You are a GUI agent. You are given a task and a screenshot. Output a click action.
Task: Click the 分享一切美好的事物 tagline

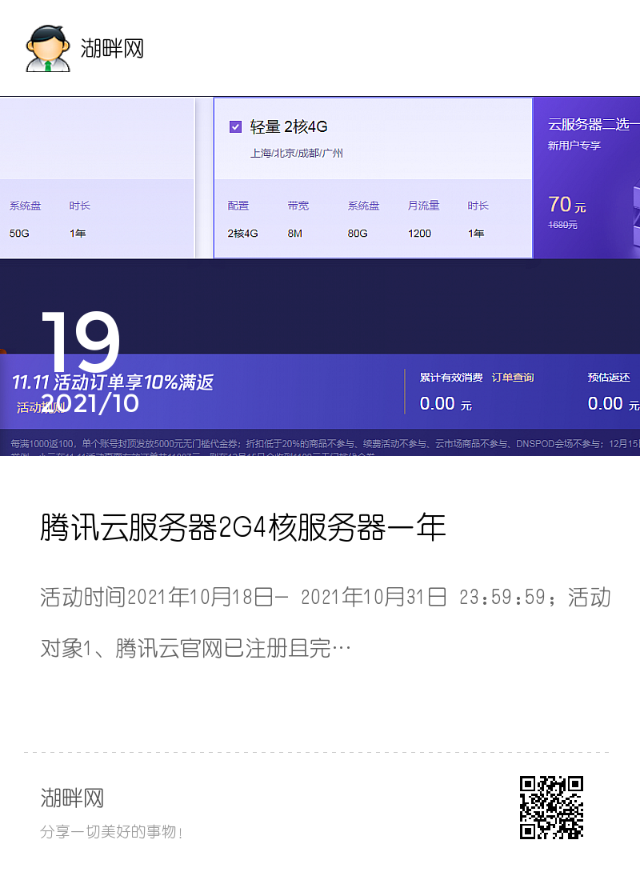[x=111, y=832]
